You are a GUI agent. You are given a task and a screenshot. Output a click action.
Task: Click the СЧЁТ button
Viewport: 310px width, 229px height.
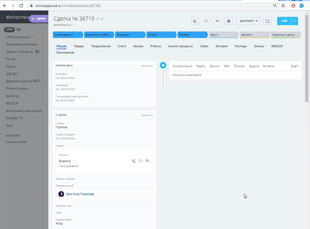[284, 21]
